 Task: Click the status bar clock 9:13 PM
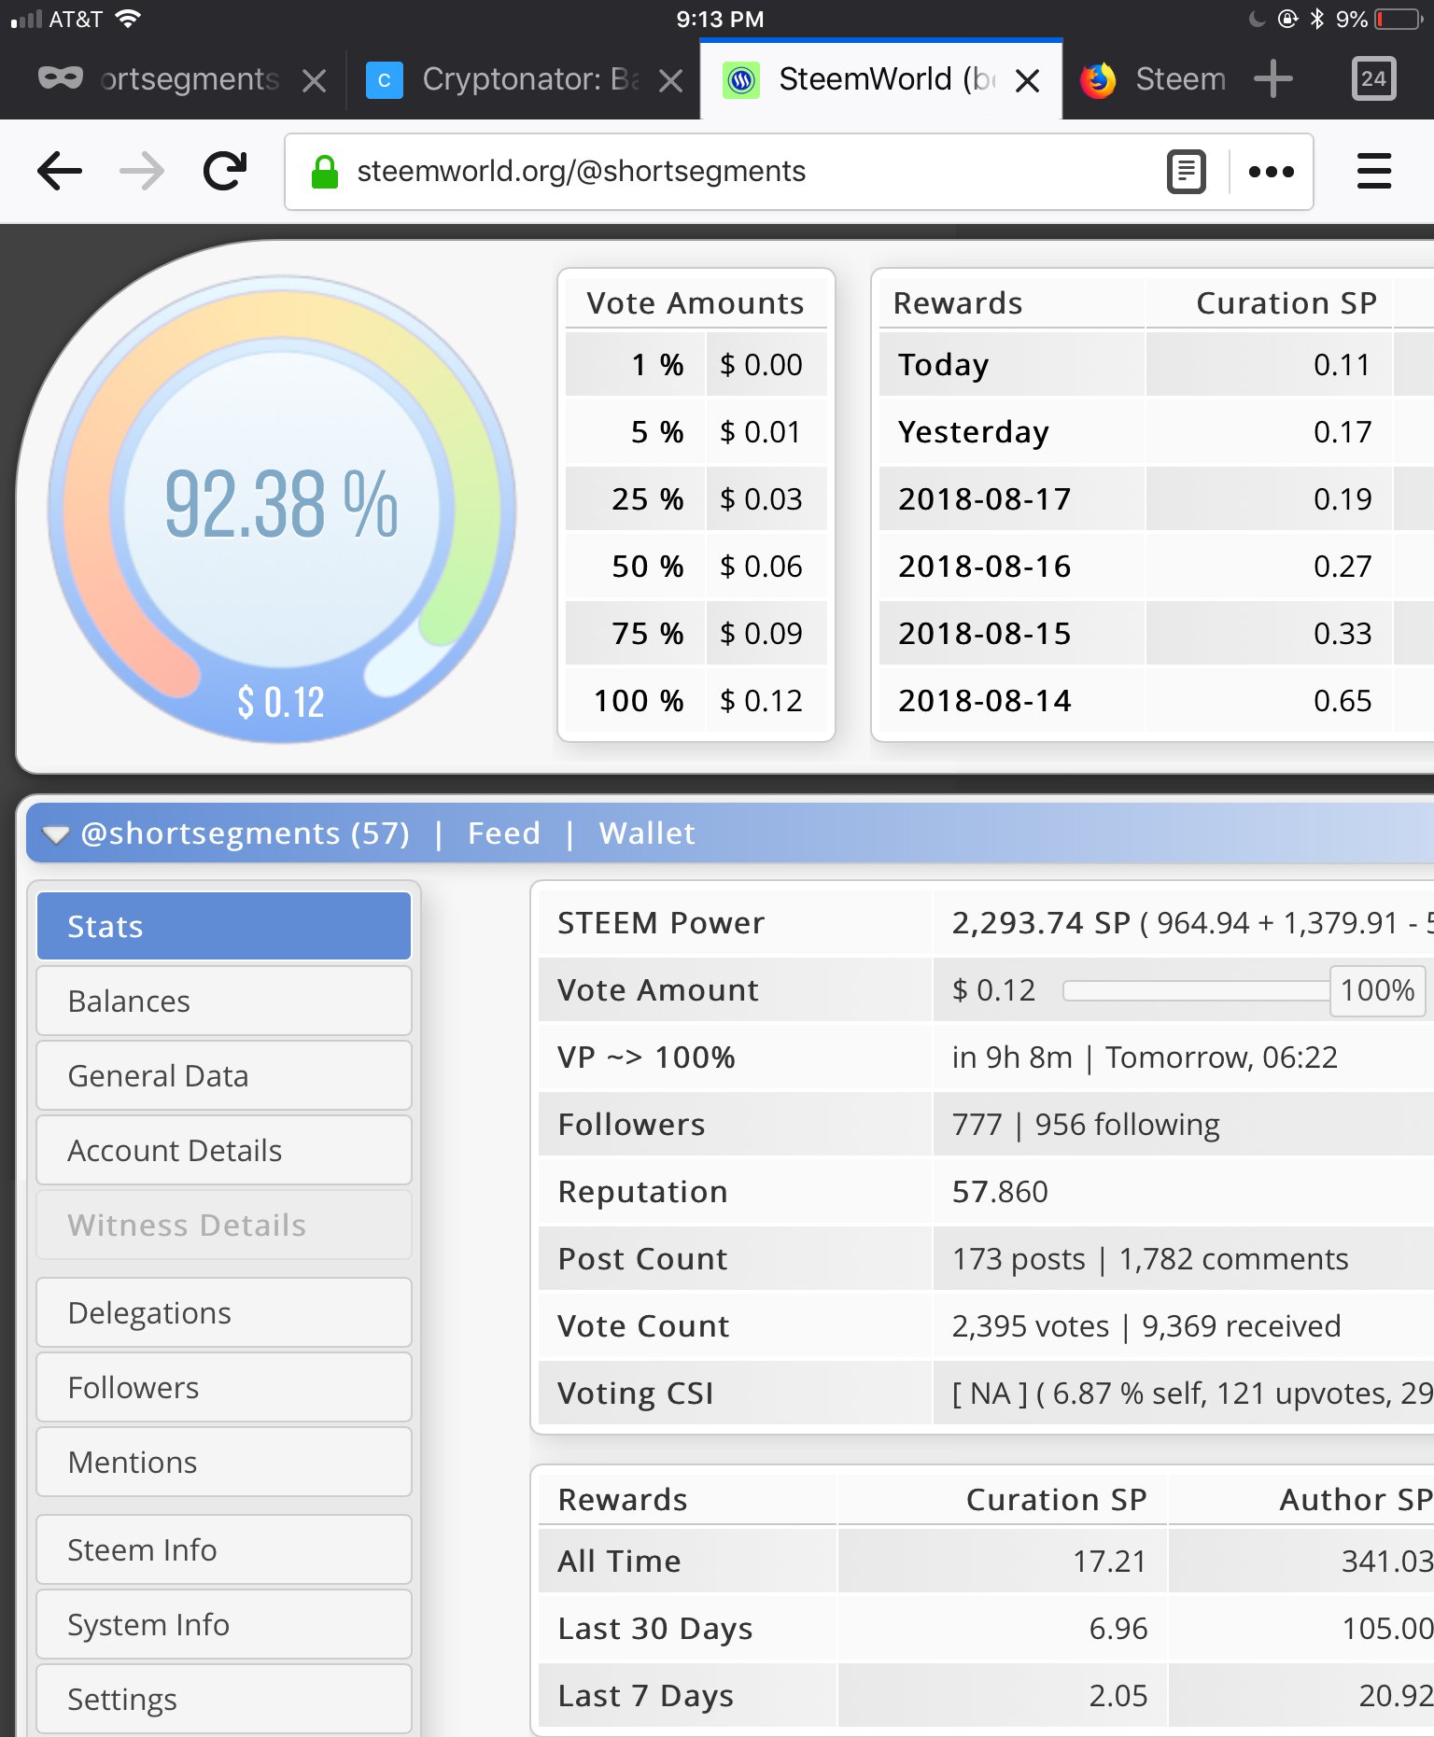click(x=720, y=20)
